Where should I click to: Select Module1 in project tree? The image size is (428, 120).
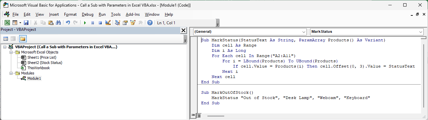[x=34, y=78]
